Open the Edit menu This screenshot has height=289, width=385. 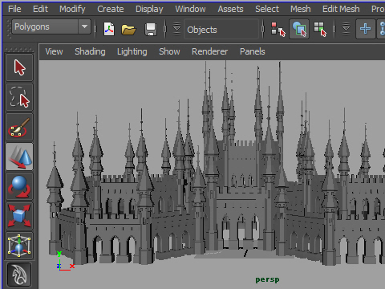pos(40,9)
